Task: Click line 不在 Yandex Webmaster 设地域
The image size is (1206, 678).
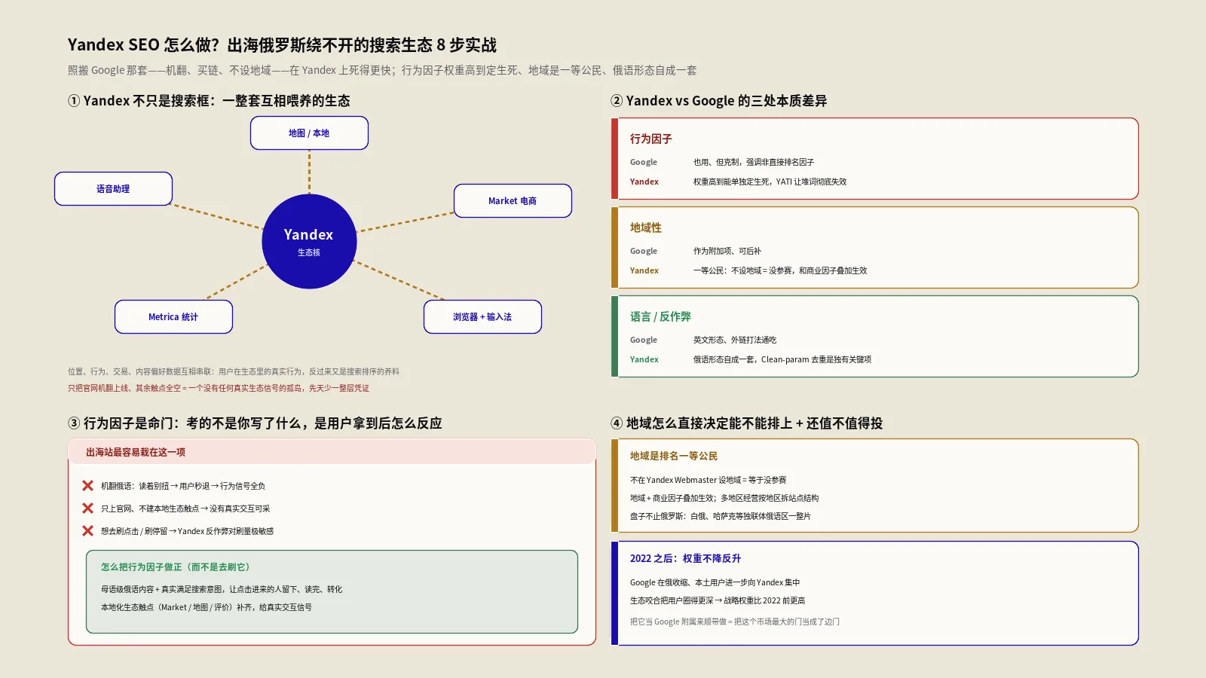Action: tap(709, 480)
